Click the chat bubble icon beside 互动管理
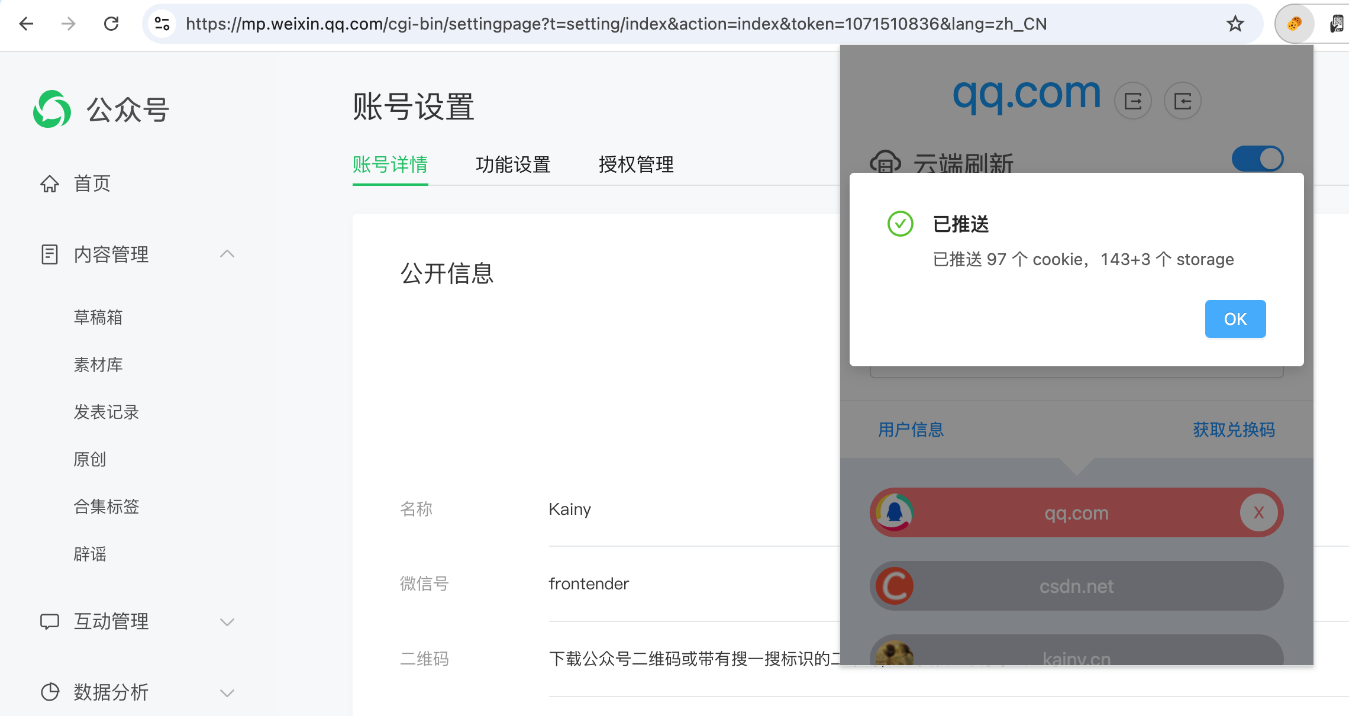This screenshot has width=1349, height=716. click(x=50, y=621)
